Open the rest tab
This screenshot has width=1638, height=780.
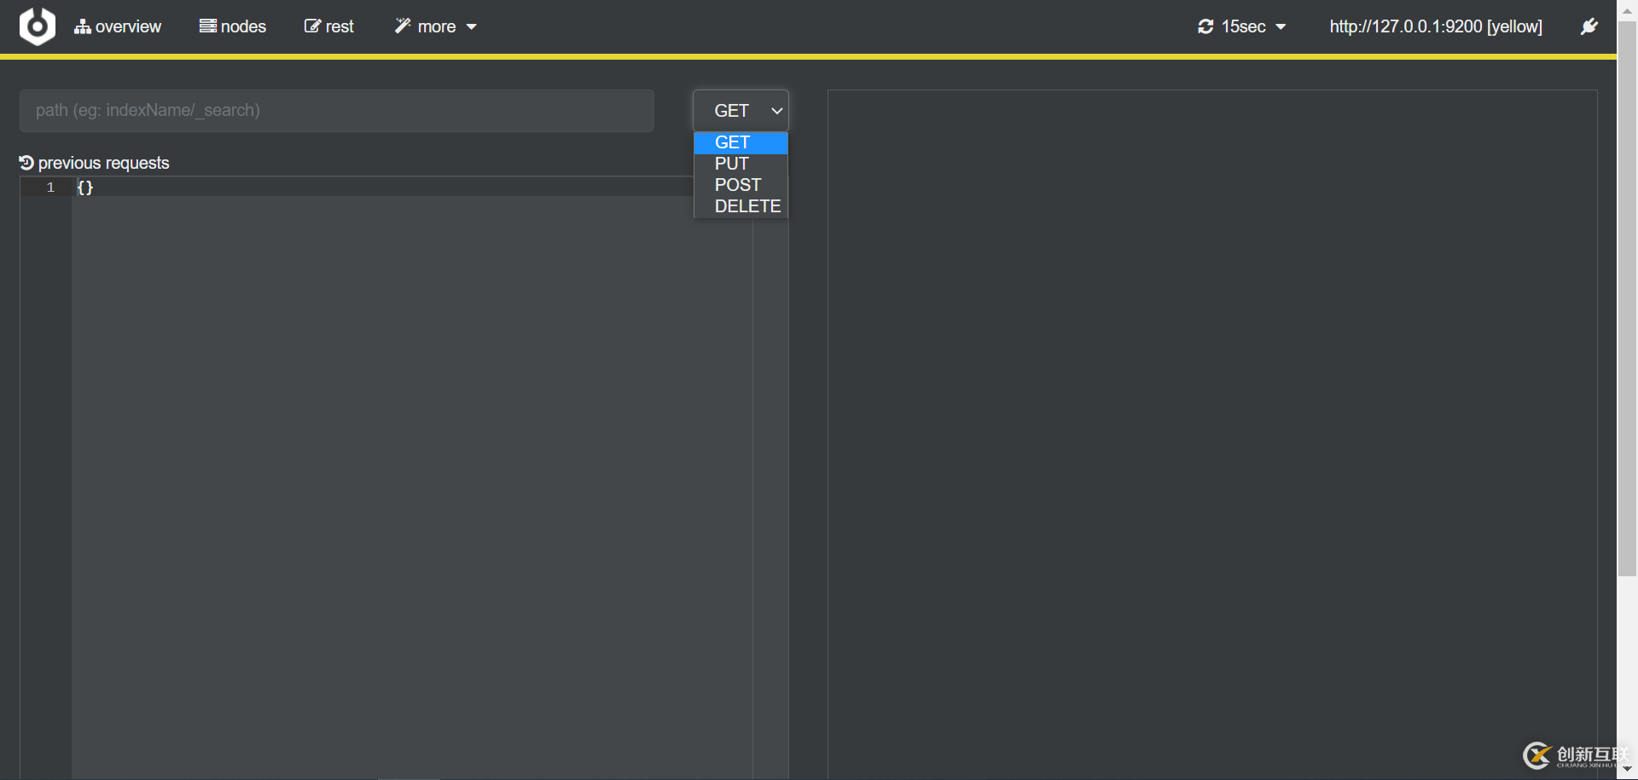point(329,26)
